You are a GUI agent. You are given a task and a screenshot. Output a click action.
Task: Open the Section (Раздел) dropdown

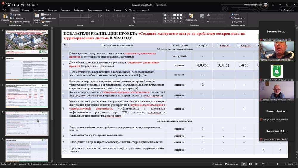tap(46, 22)
